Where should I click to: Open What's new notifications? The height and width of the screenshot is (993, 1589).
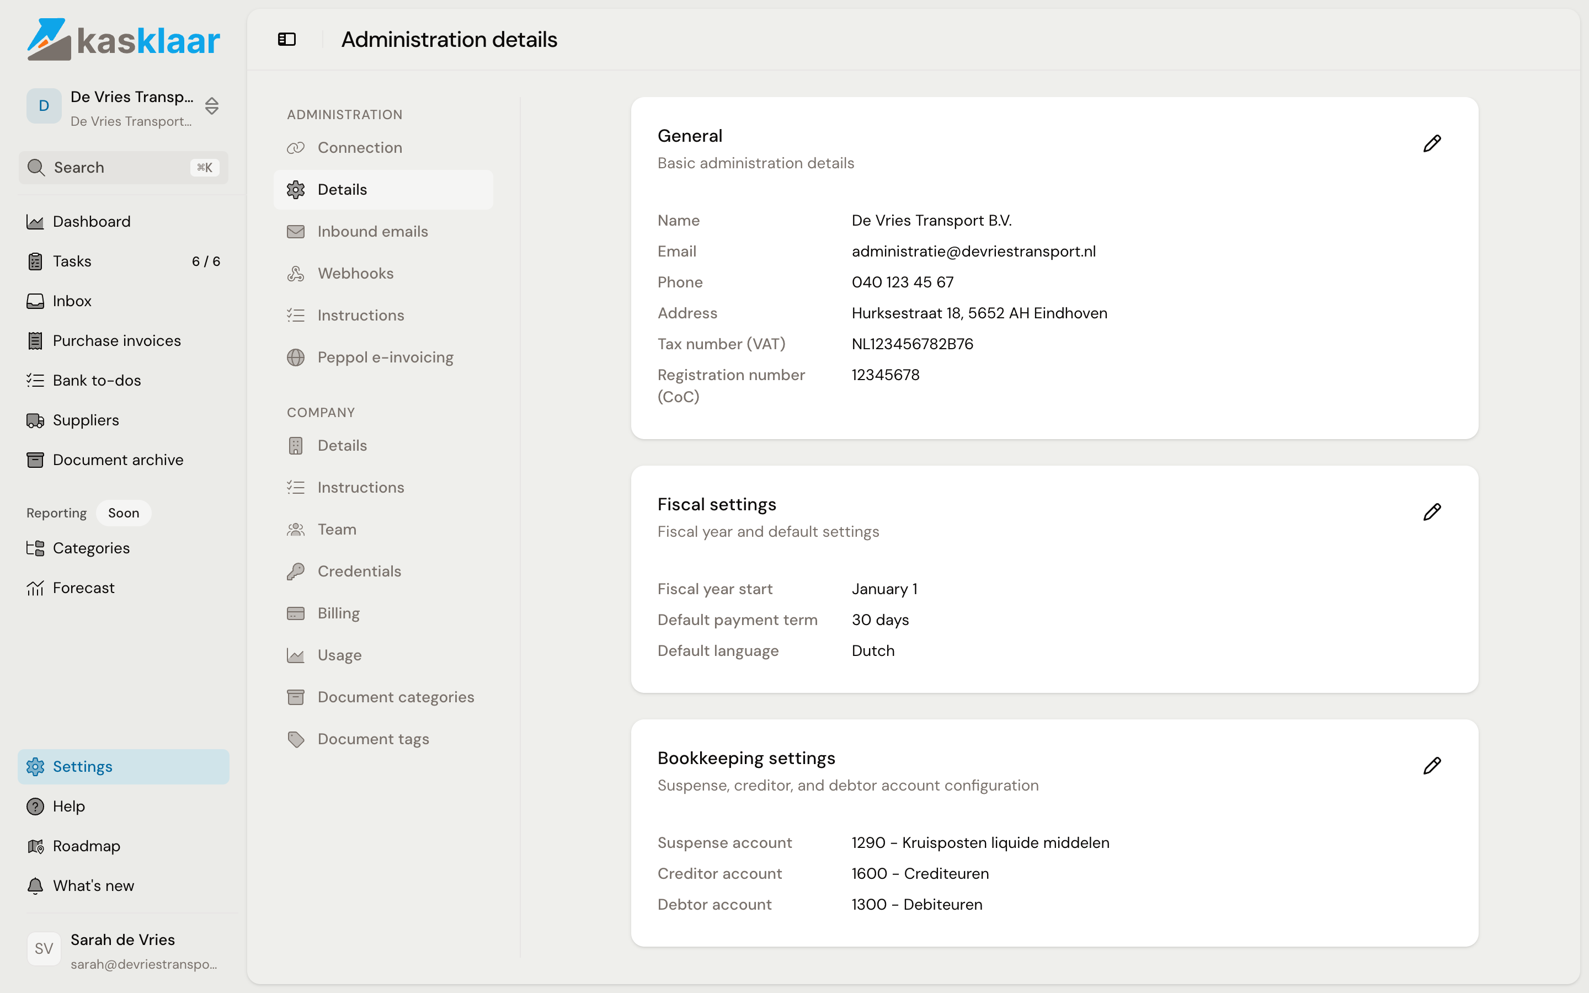click(x=124, y=886)
